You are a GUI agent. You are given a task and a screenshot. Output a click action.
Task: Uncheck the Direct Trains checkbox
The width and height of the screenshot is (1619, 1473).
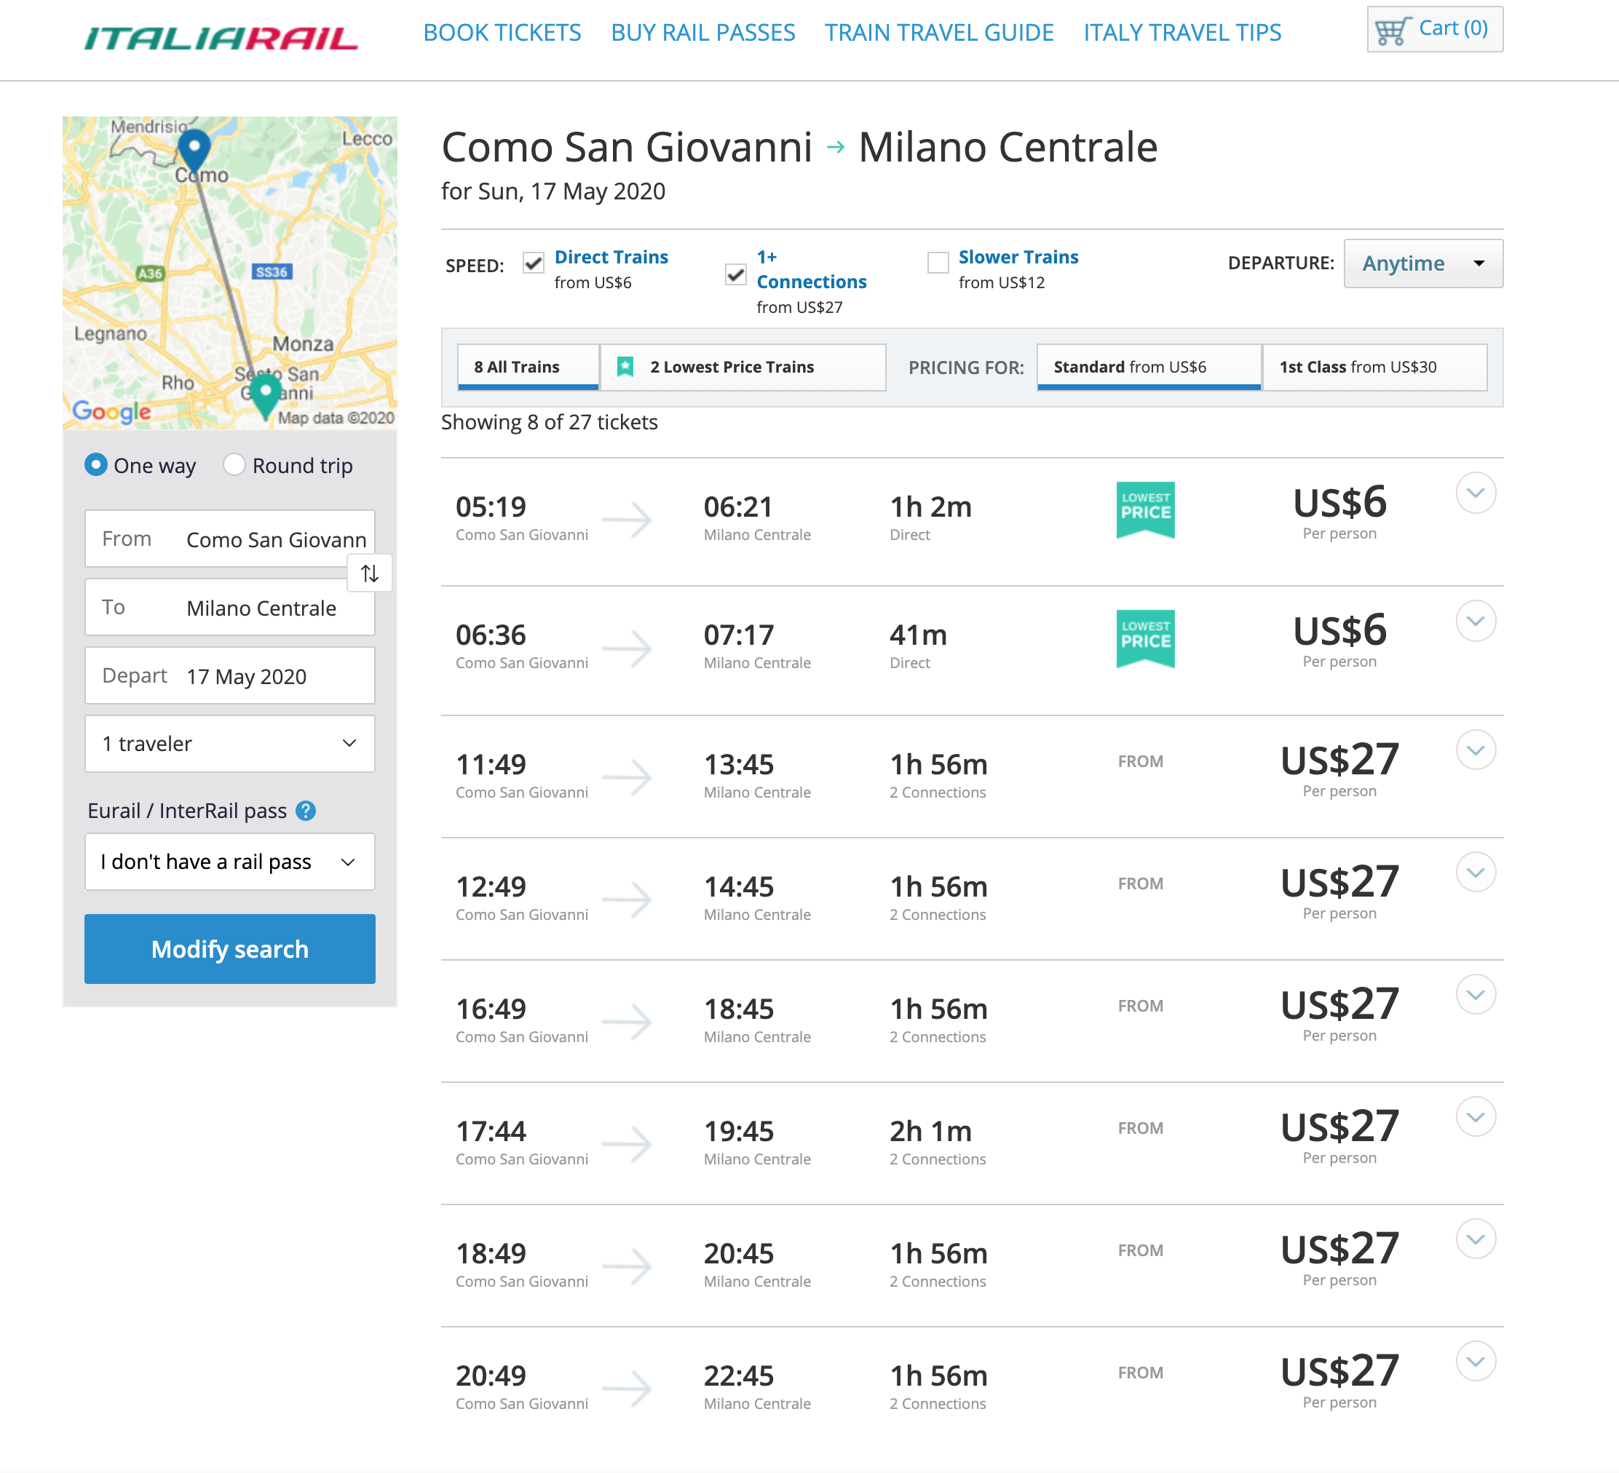pos(534,263)
